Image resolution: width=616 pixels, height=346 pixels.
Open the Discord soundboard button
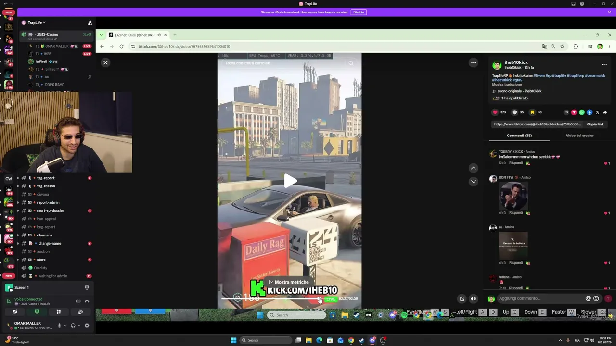80,312
